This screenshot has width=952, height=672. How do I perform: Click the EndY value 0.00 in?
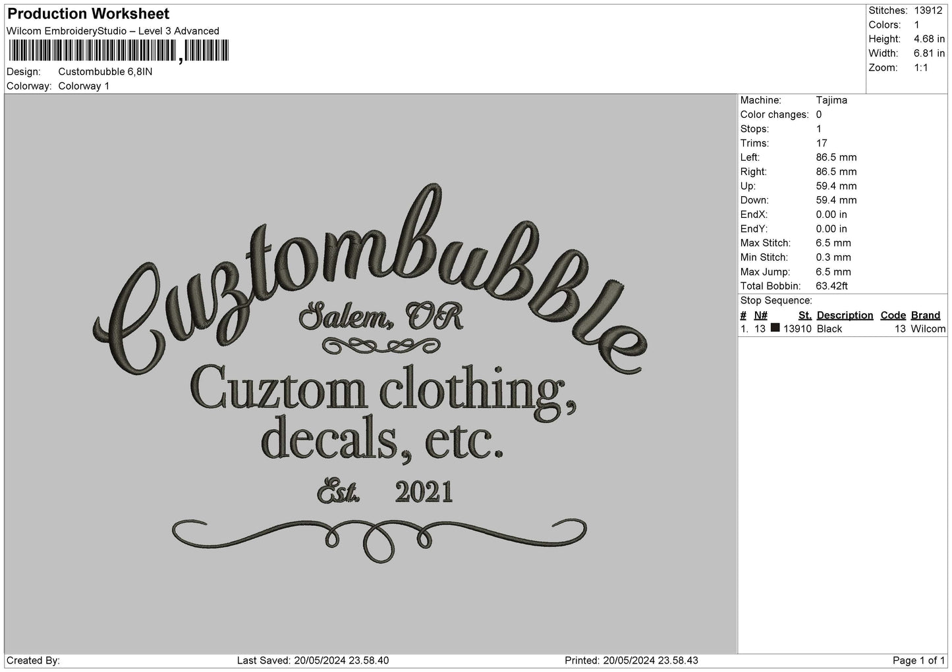[x=831, y=229]
